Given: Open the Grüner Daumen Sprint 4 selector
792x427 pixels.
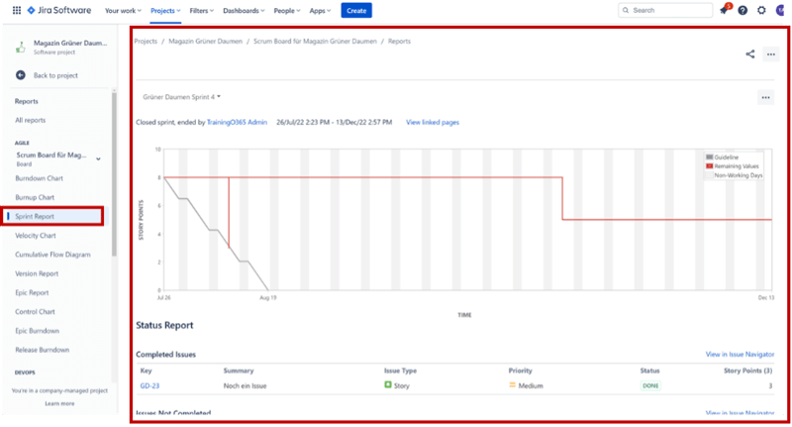Looking at the screenshot, I should (182, 97).
